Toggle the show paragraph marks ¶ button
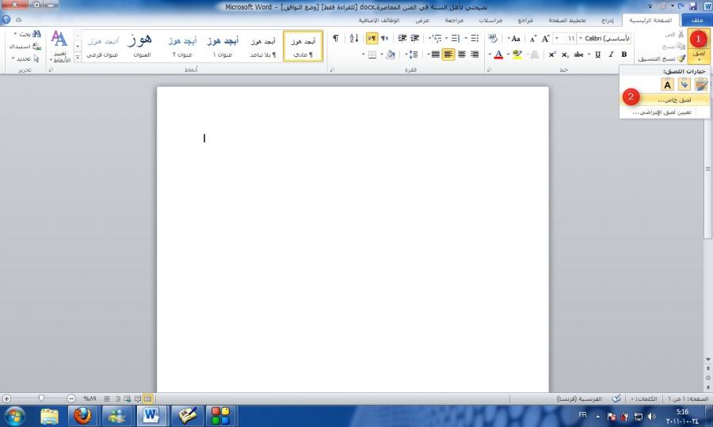Screen dimensions: 713x427 pyautogui.click(x=336, y=38)
